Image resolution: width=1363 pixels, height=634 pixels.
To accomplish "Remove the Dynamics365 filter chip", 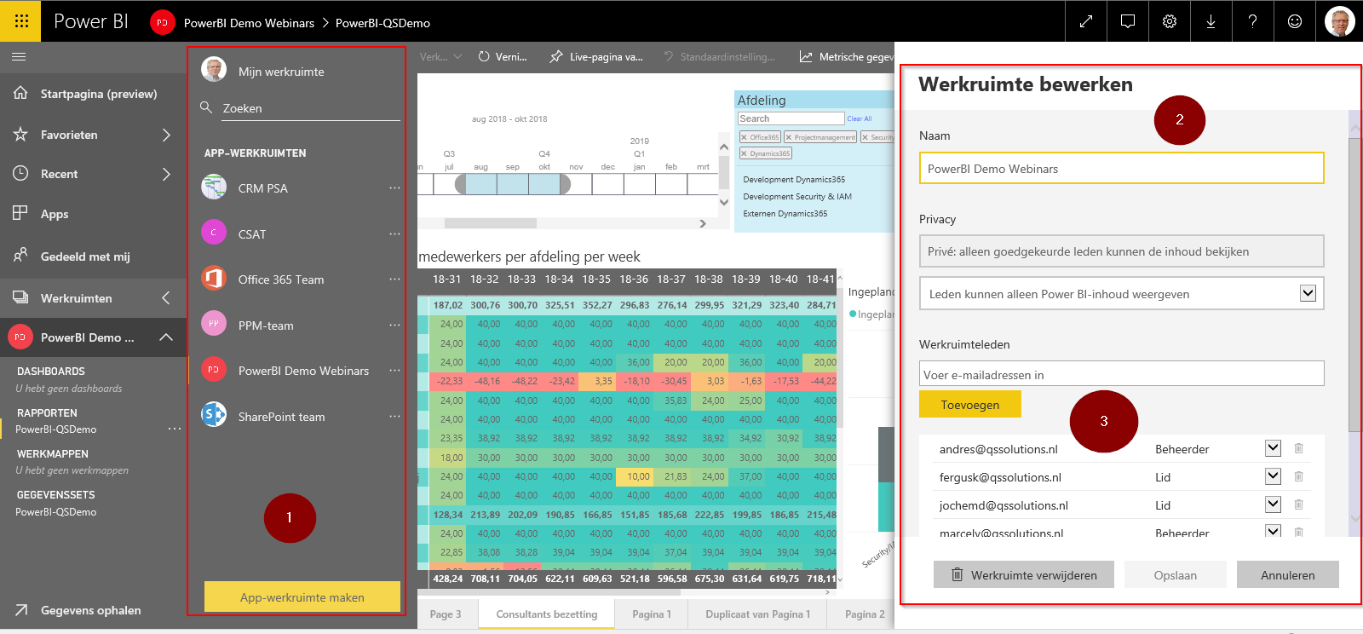I will click(744, 153).
